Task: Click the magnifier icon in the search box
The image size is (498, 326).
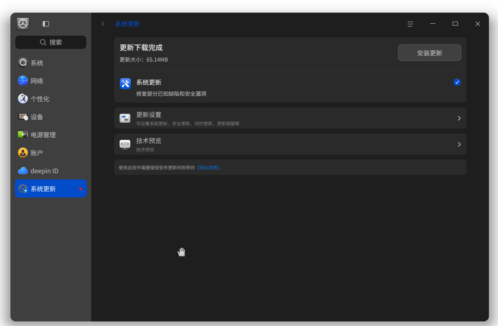Action: [x=43, y=42]
